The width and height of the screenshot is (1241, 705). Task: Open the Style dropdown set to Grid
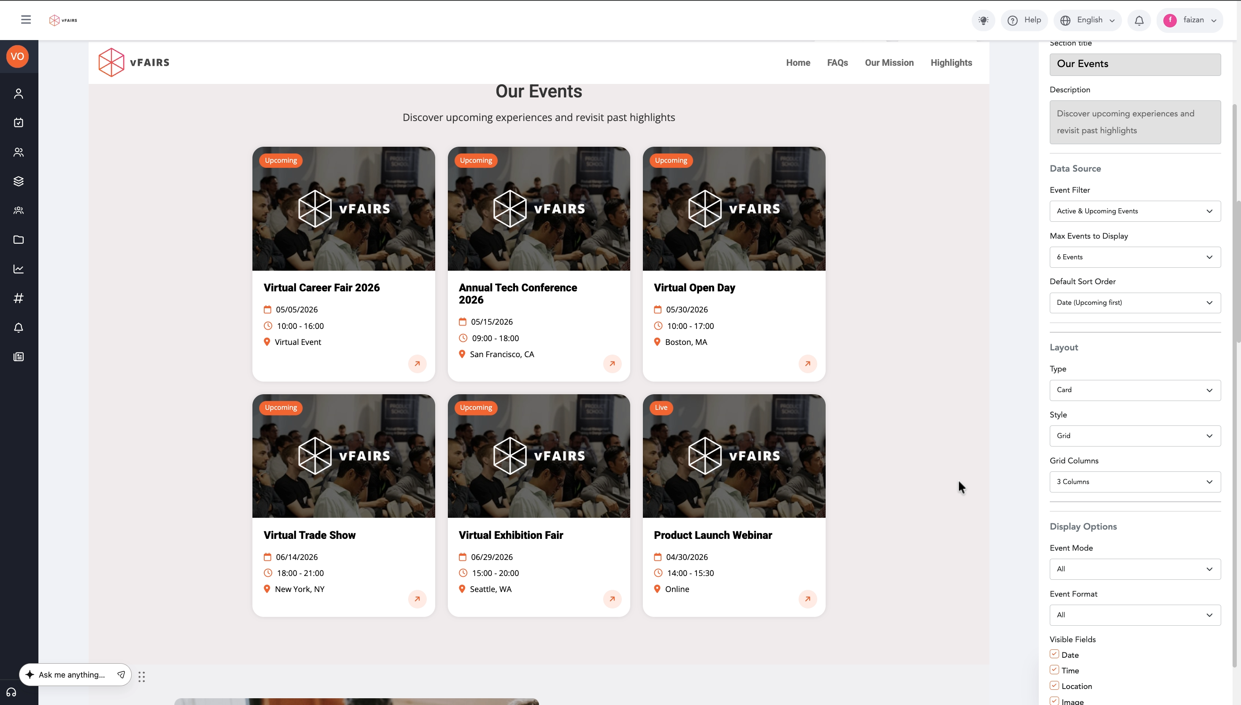click(1135, 436)
